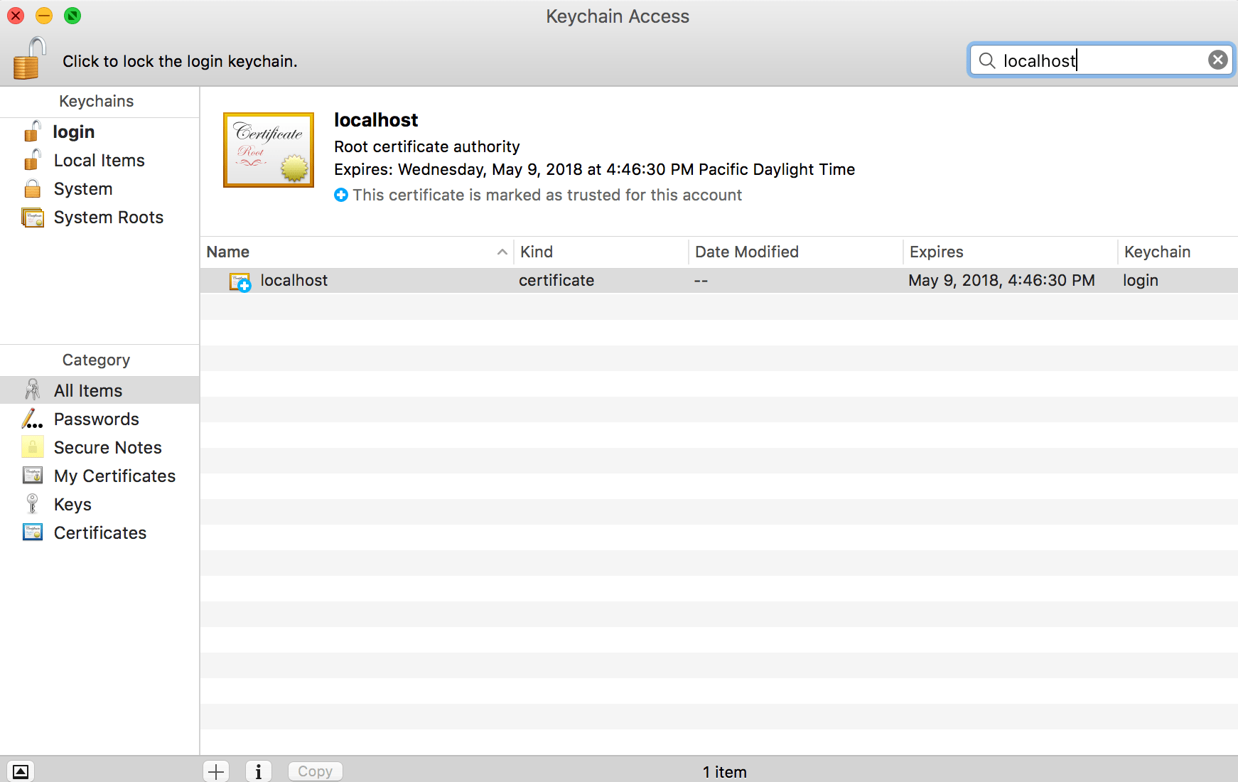Click the 'May 9, 2018, 4:46:30 PM' expires cell
The image size is (1238, 782).
click(1001, 280)
